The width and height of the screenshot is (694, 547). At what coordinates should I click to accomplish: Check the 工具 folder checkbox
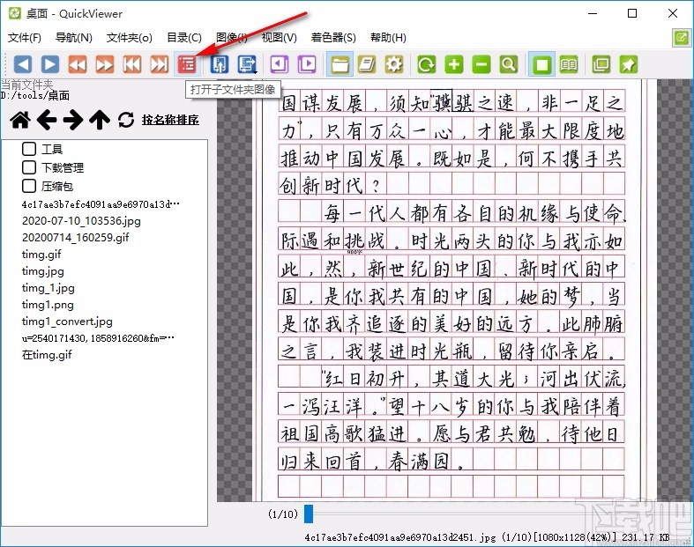coord(29,149)
